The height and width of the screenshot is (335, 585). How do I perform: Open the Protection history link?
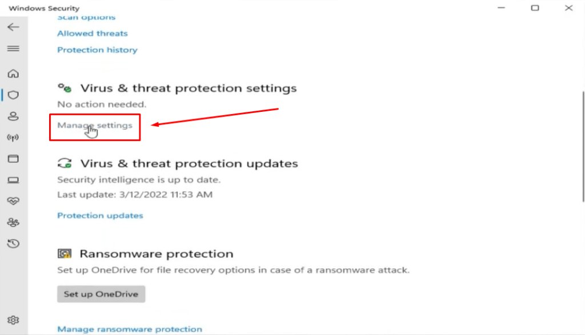pos(97,50)
